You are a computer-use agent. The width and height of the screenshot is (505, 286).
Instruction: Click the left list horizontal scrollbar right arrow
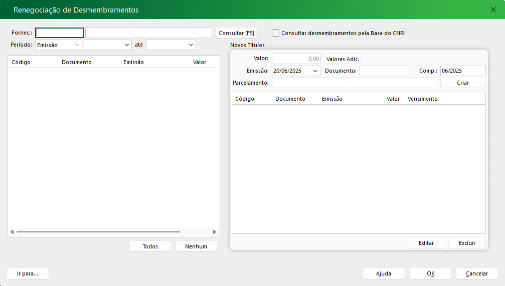(x=215, y=232)
